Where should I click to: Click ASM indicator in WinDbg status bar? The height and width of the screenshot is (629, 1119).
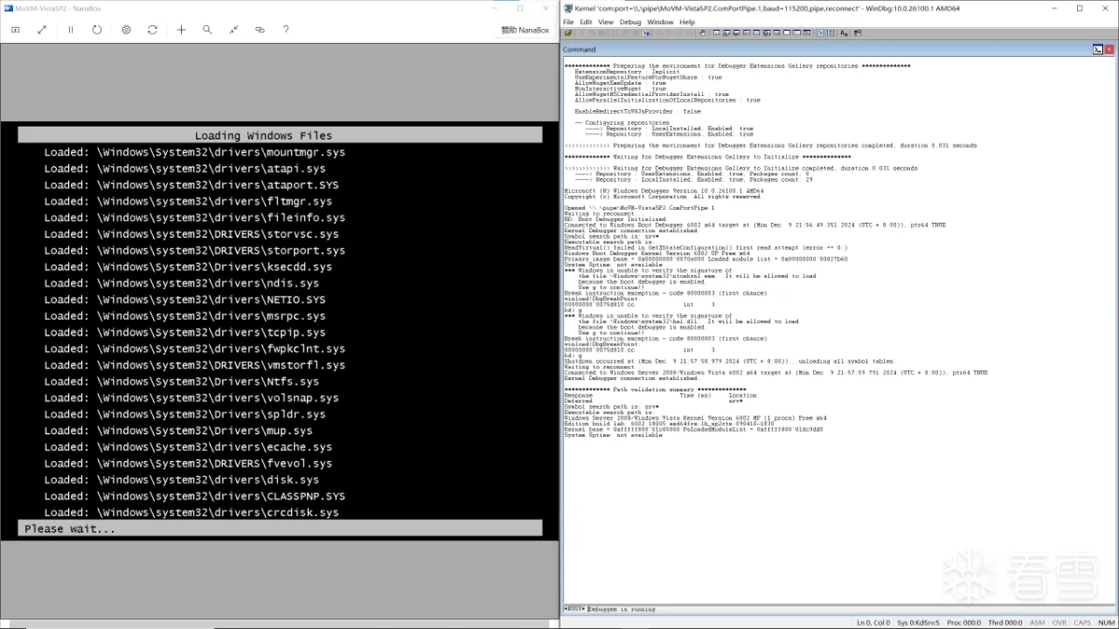[x=1038, y=622]
